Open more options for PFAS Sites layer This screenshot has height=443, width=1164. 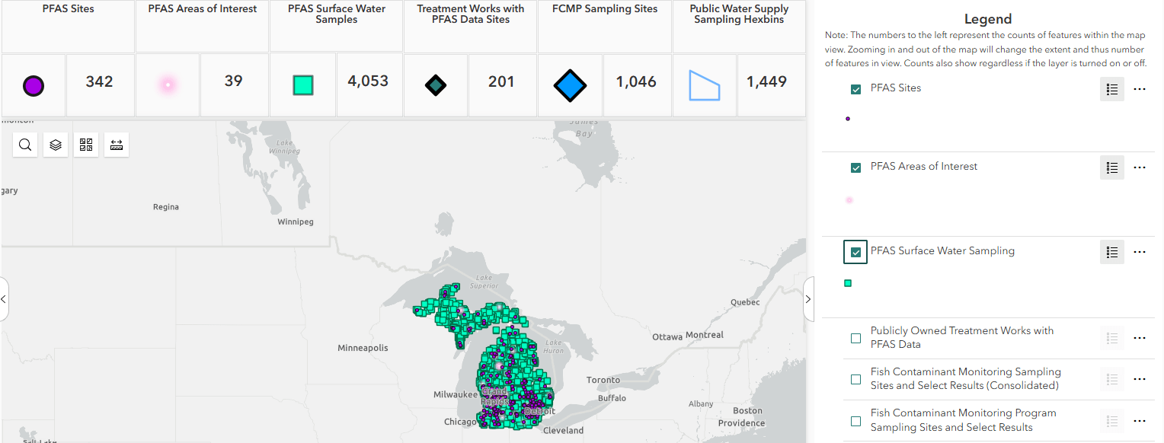(x=1140, y=89)
